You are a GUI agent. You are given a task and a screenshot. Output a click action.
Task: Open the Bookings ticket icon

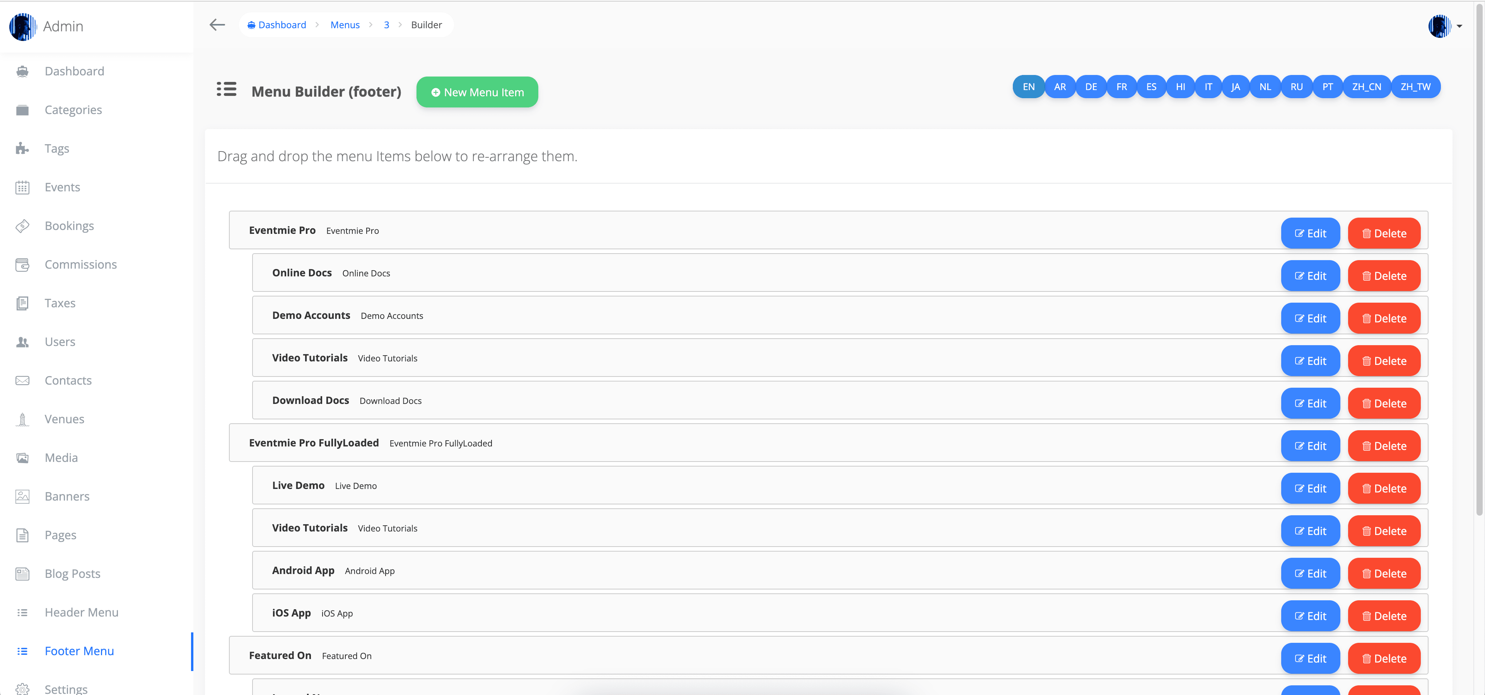(22, 226)
